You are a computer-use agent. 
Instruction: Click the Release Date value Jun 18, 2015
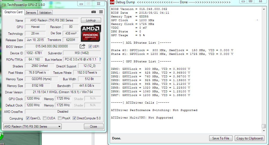click(x=35, y=40)
